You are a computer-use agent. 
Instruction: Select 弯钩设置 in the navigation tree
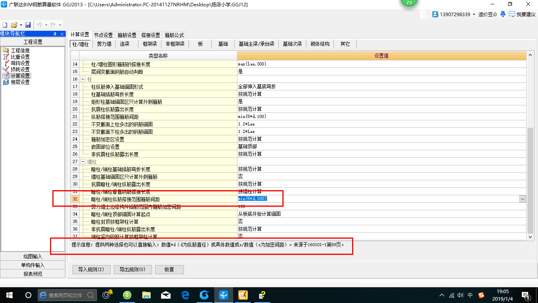tap(20, 63)
